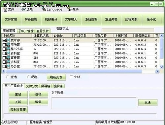
Task: Click the 远程卸载 toolbar button
Action: (131, 20)
